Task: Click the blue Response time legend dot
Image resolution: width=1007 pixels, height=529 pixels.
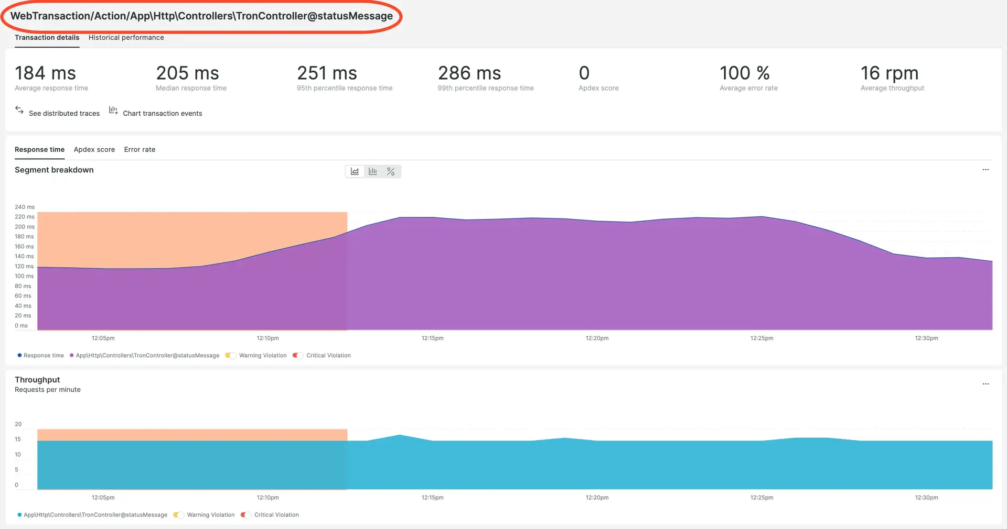Action: click(19, 356)
